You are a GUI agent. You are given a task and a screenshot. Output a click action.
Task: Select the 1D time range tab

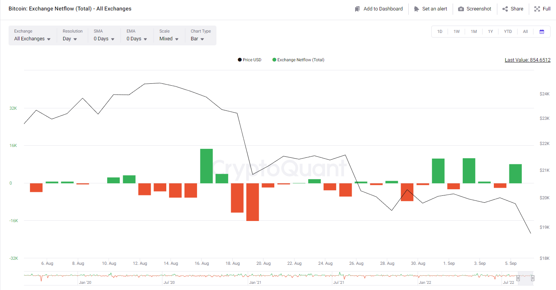coord(440,32)
